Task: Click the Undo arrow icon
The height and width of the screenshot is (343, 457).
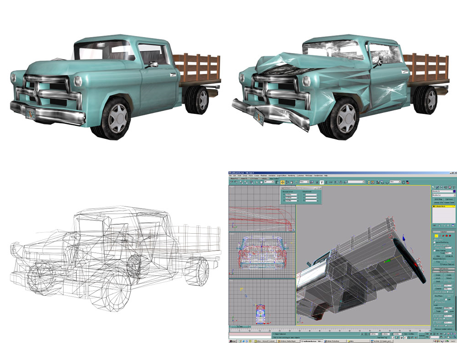Action: [231, 182]
